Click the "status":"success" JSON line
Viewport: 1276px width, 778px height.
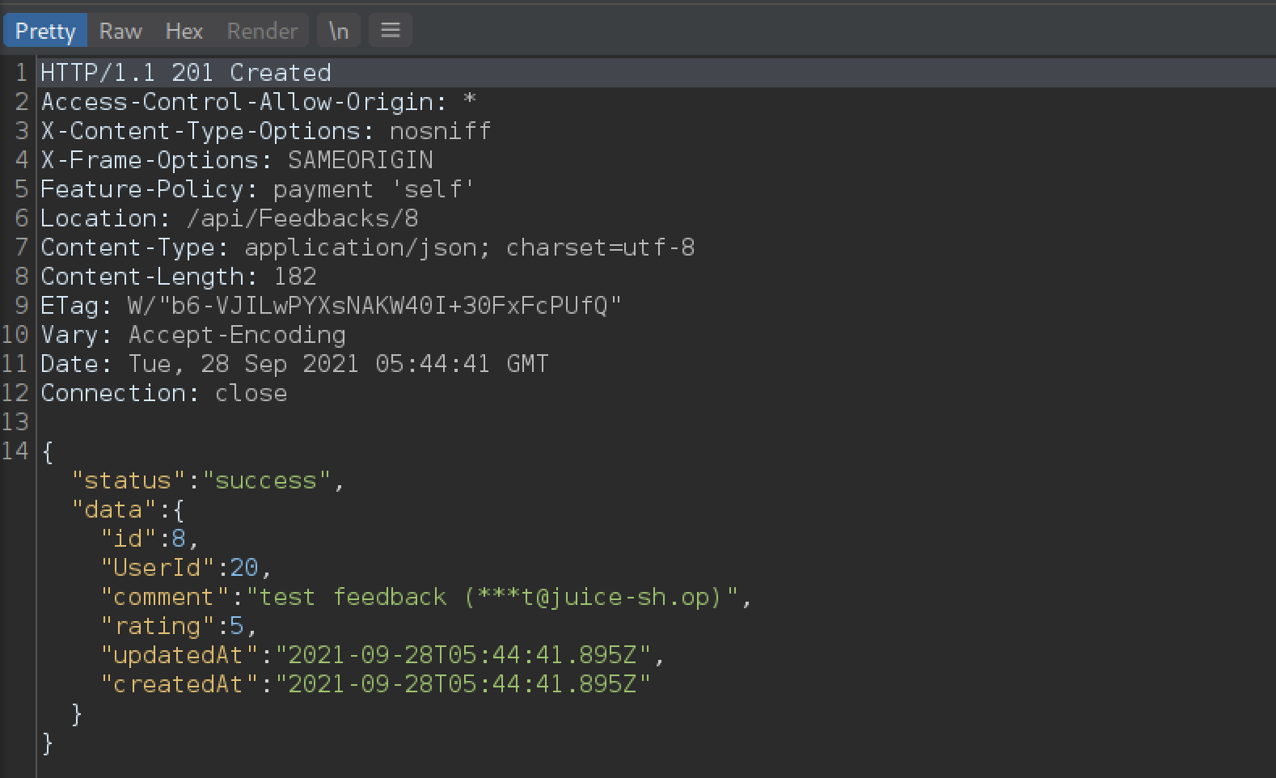pyautogui.click(x=208, y=480)
